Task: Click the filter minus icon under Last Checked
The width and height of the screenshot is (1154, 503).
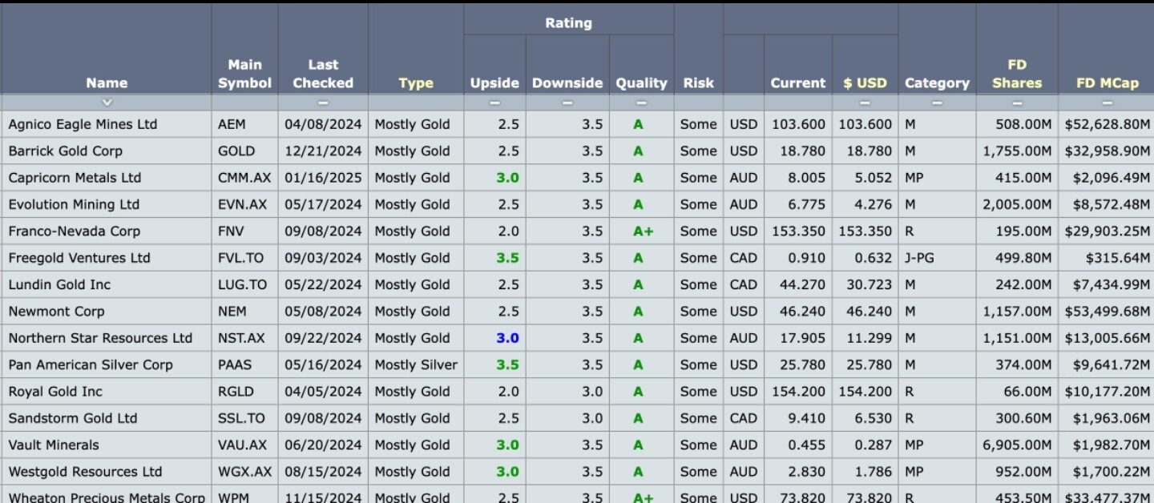Action: click(x=323, y=103)
